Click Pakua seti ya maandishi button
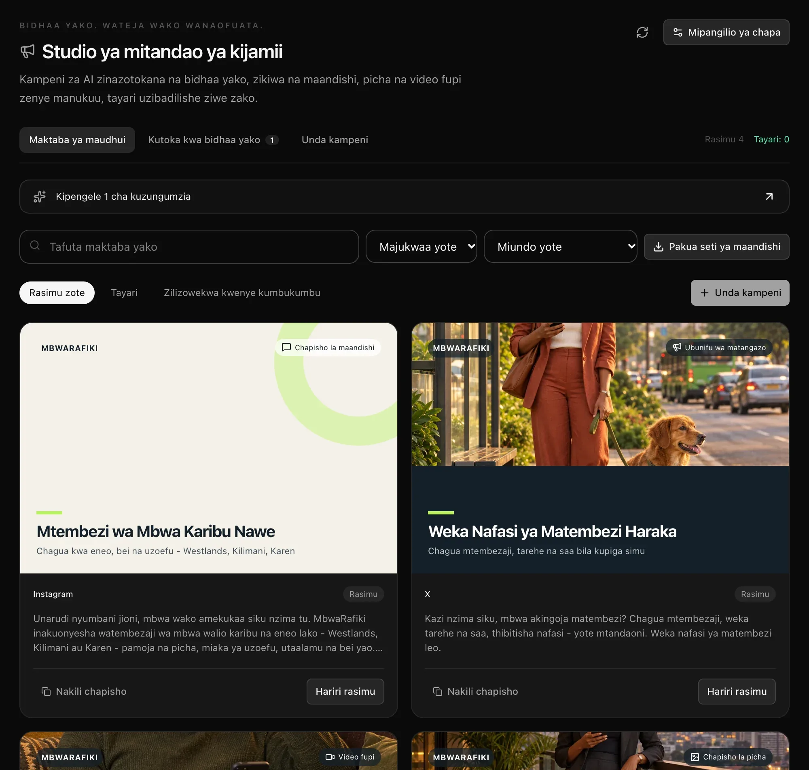The image size is (809, 770). [716, 247]
